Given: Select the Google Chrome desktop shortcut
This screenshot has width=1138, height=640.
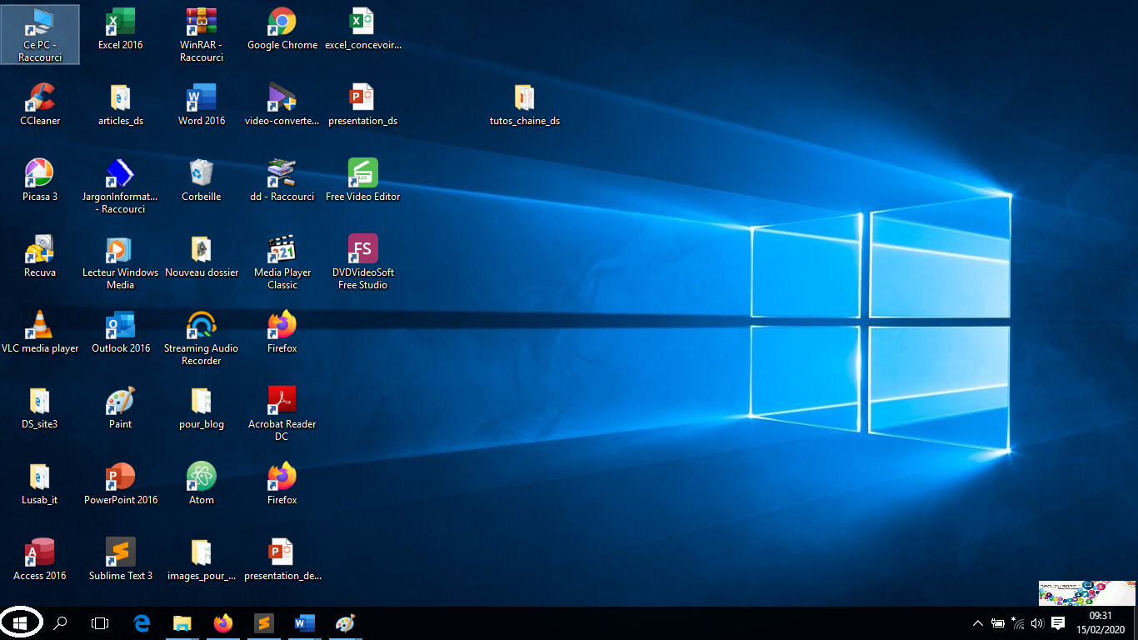Looking at the screenshot, I should click(x=282, y=29).
